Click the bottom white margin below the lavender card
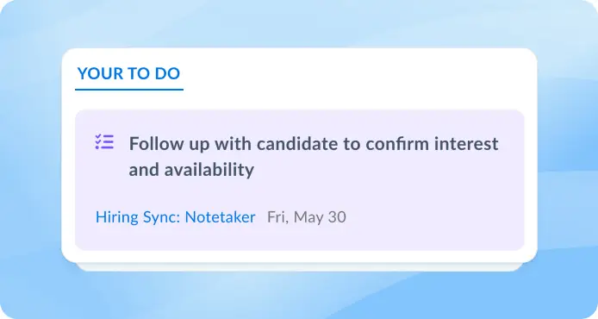Viewport: 598px width, 319px height. tap(299, 256)
